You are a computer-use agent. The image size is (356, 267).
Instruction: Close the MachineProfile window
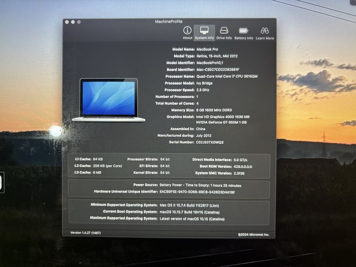click(x=67, y=22)
